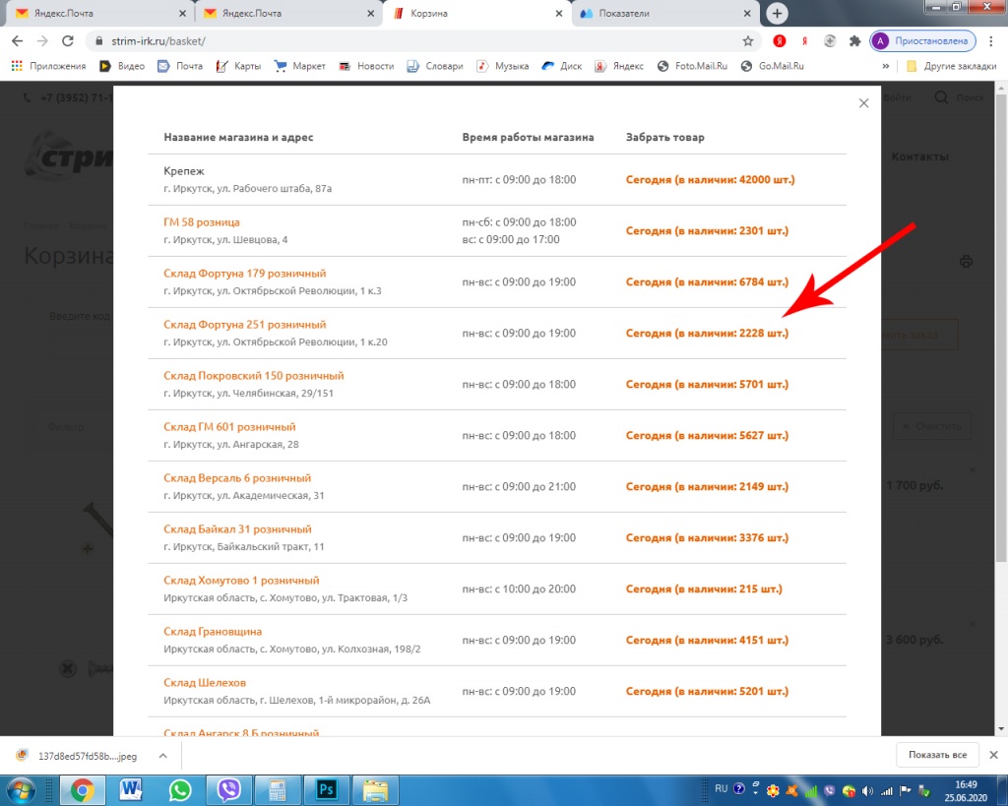
Task: Choose Склад Версаль 6 розничный store
Action: point(237,478)
